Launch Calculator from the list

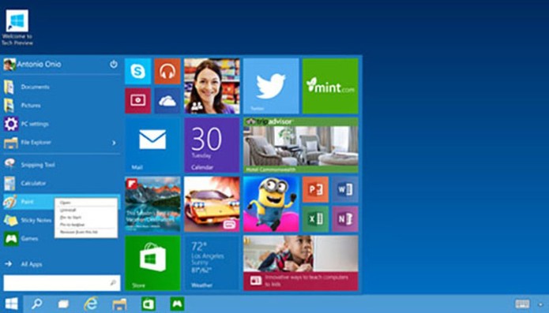click(62, 183)
